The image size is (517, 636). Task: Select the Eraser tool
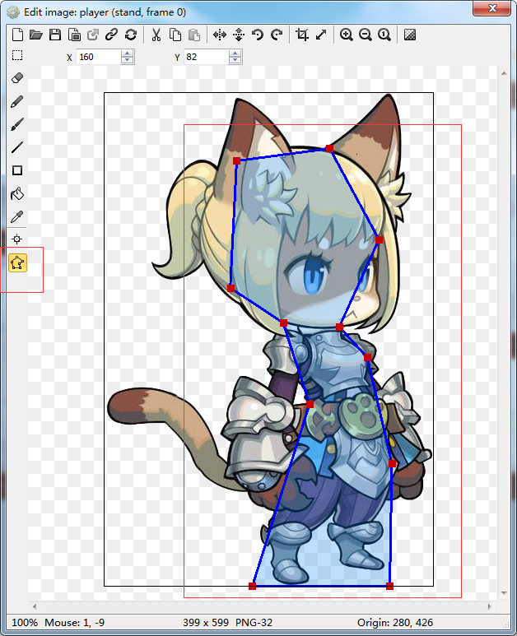(x=17, y=78)
